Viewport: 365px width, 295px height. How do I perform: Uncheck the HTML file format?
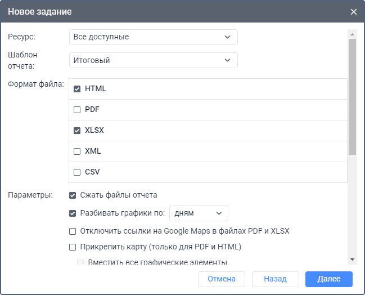(x=77, y=89)
